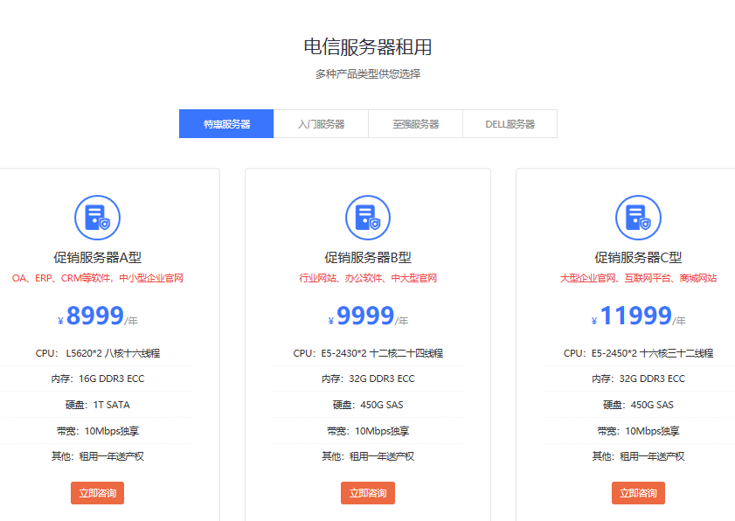Click the 11999 price
Screen dimensions: 735x521
(x=636, y=315)
